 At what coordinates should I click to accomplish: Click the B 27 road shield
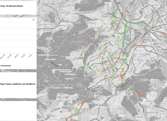[110, 115]
